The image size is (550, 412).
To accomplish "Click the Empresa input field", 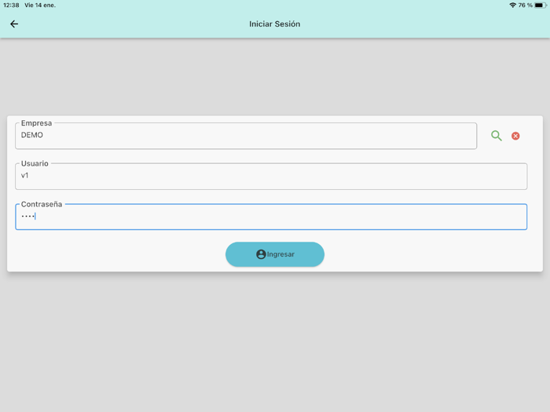I will click(x=246, y=136).
